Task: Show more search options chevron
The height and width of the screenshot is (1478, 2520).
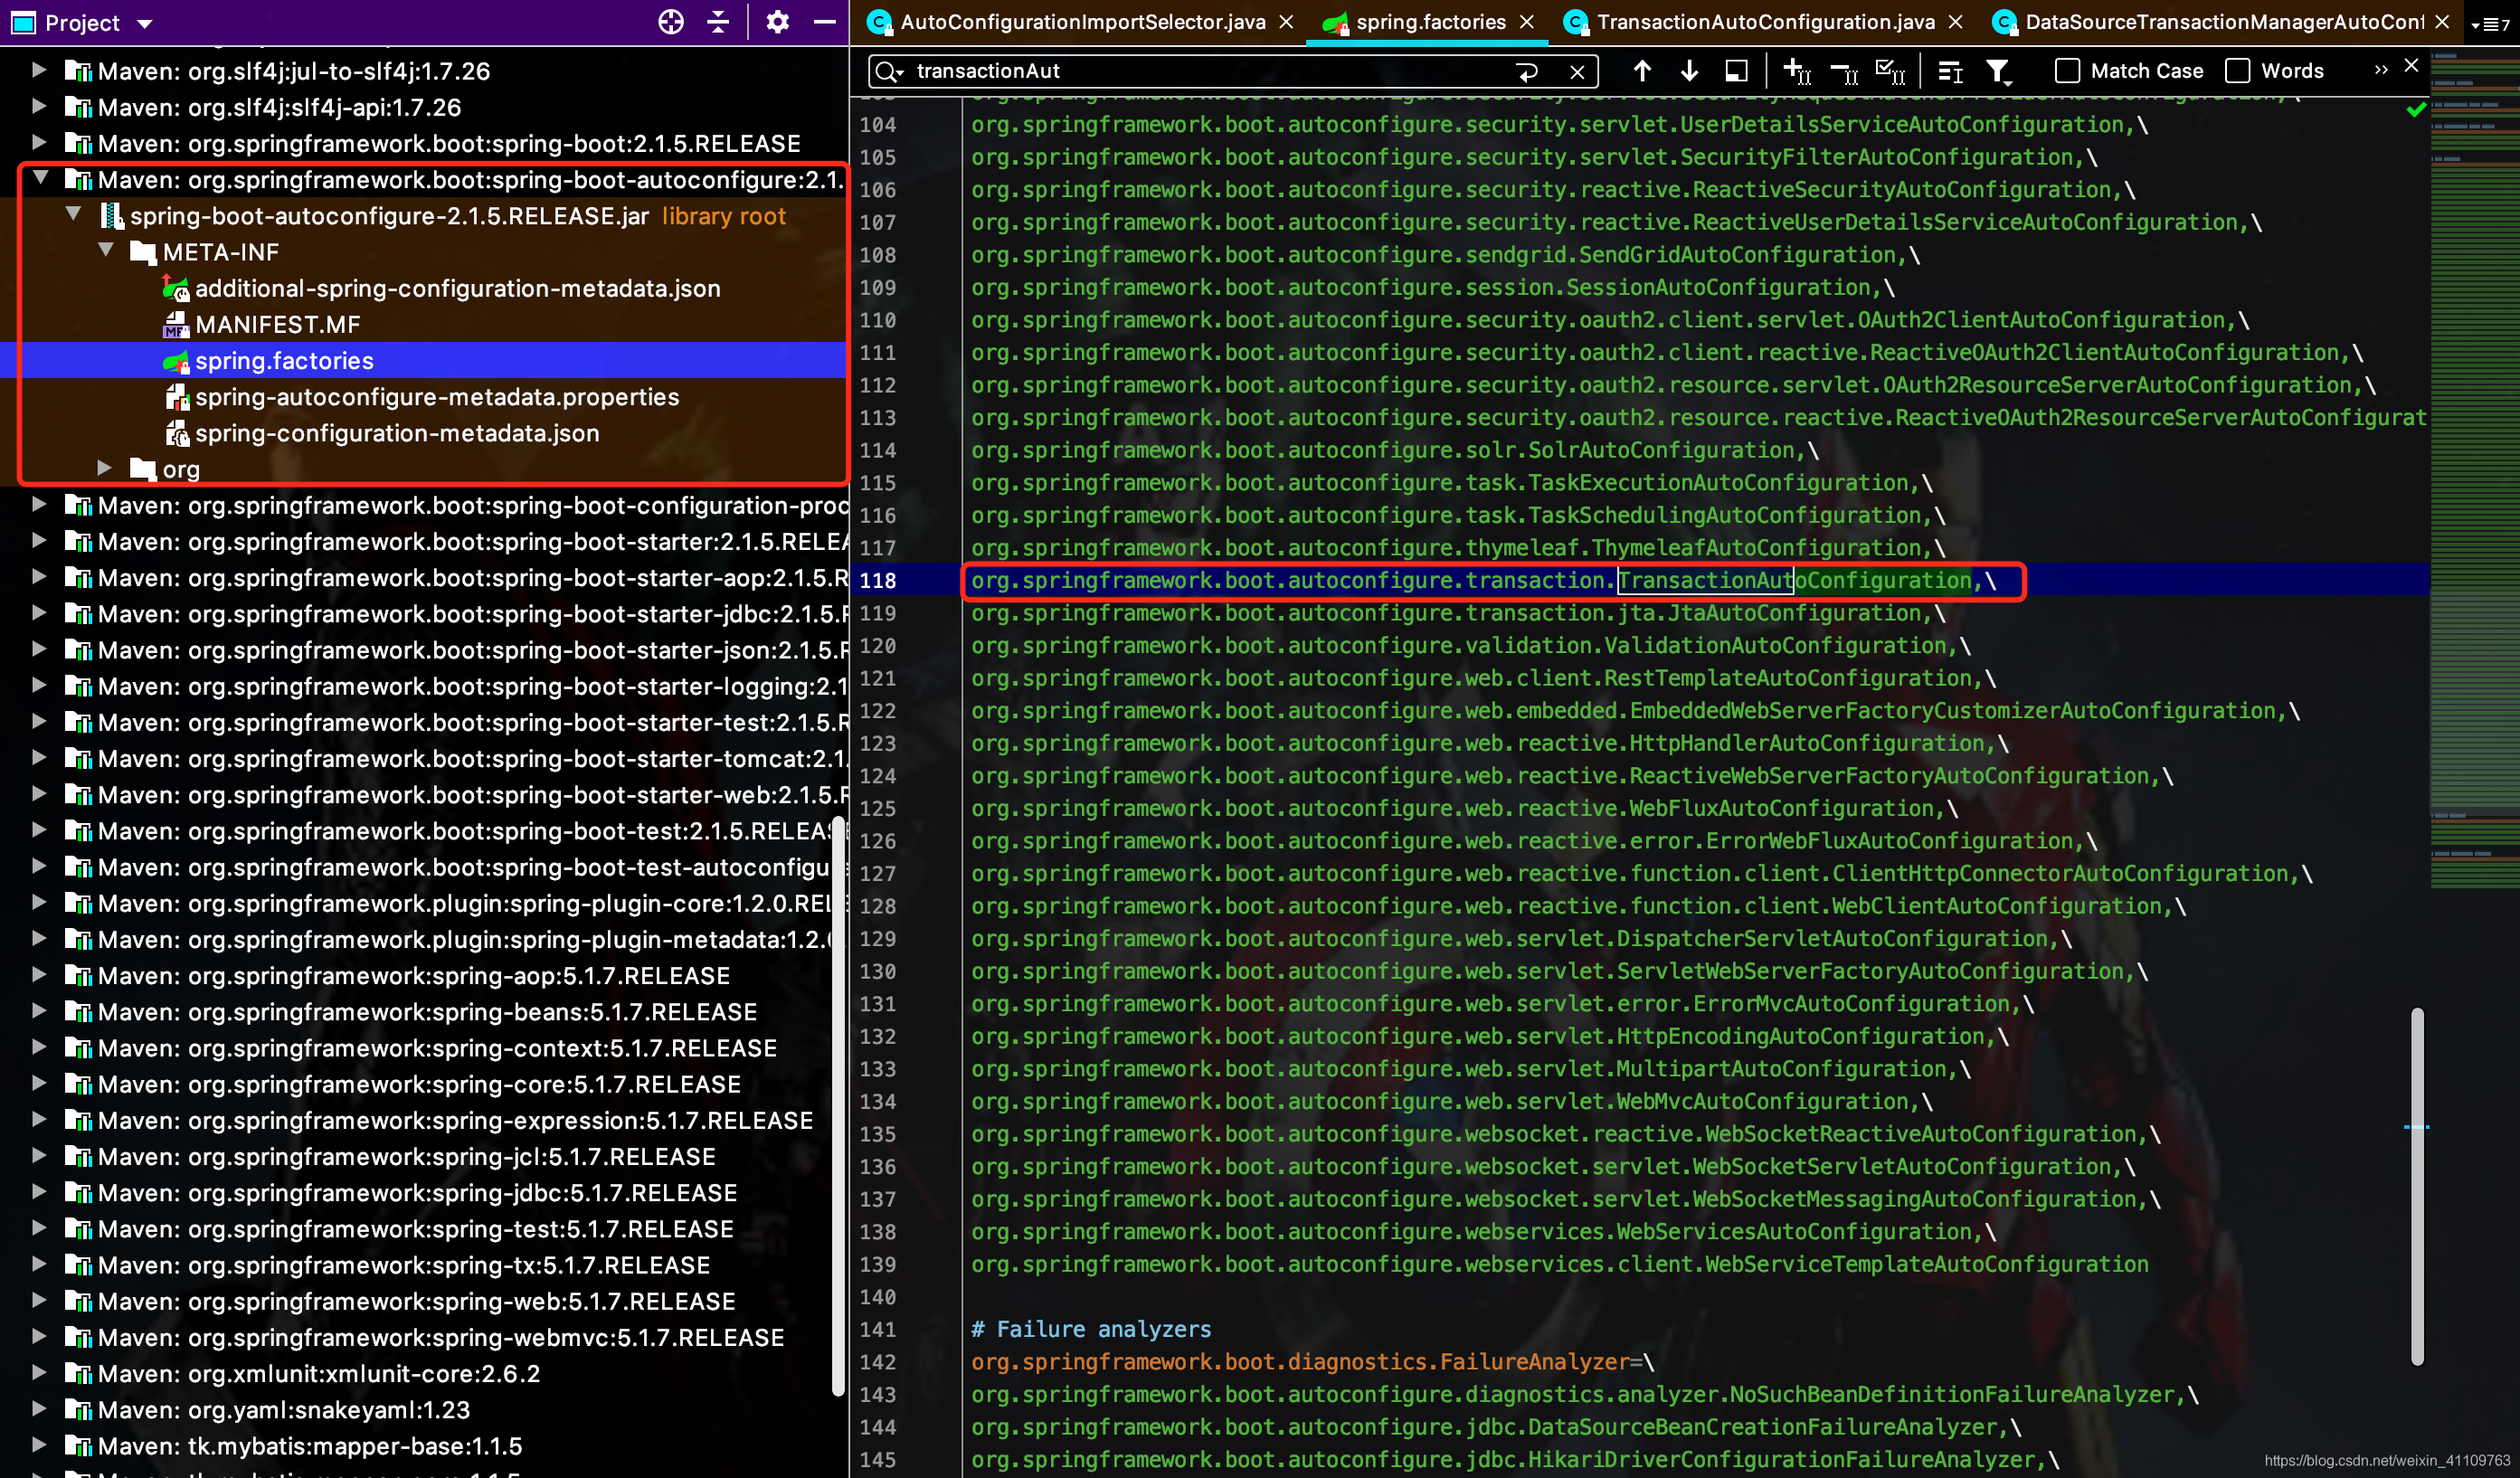Action: click(x=2381, y=70)
